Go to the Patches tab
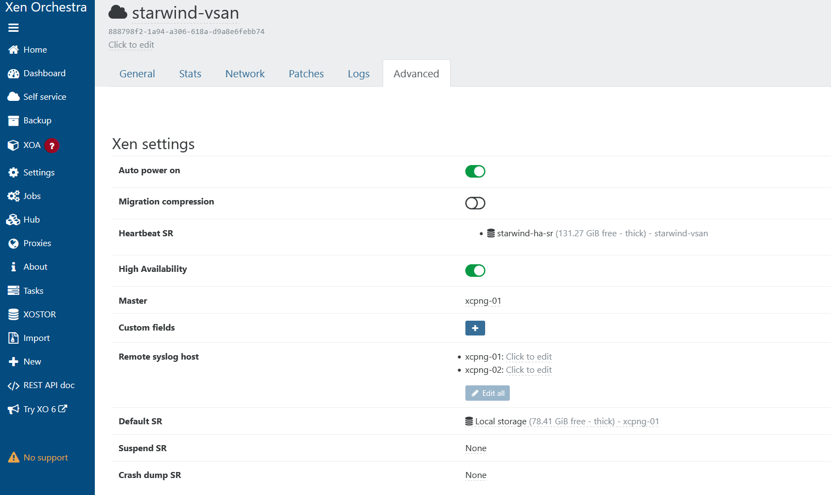The image size is (831, 495). [x=306, y=73]
